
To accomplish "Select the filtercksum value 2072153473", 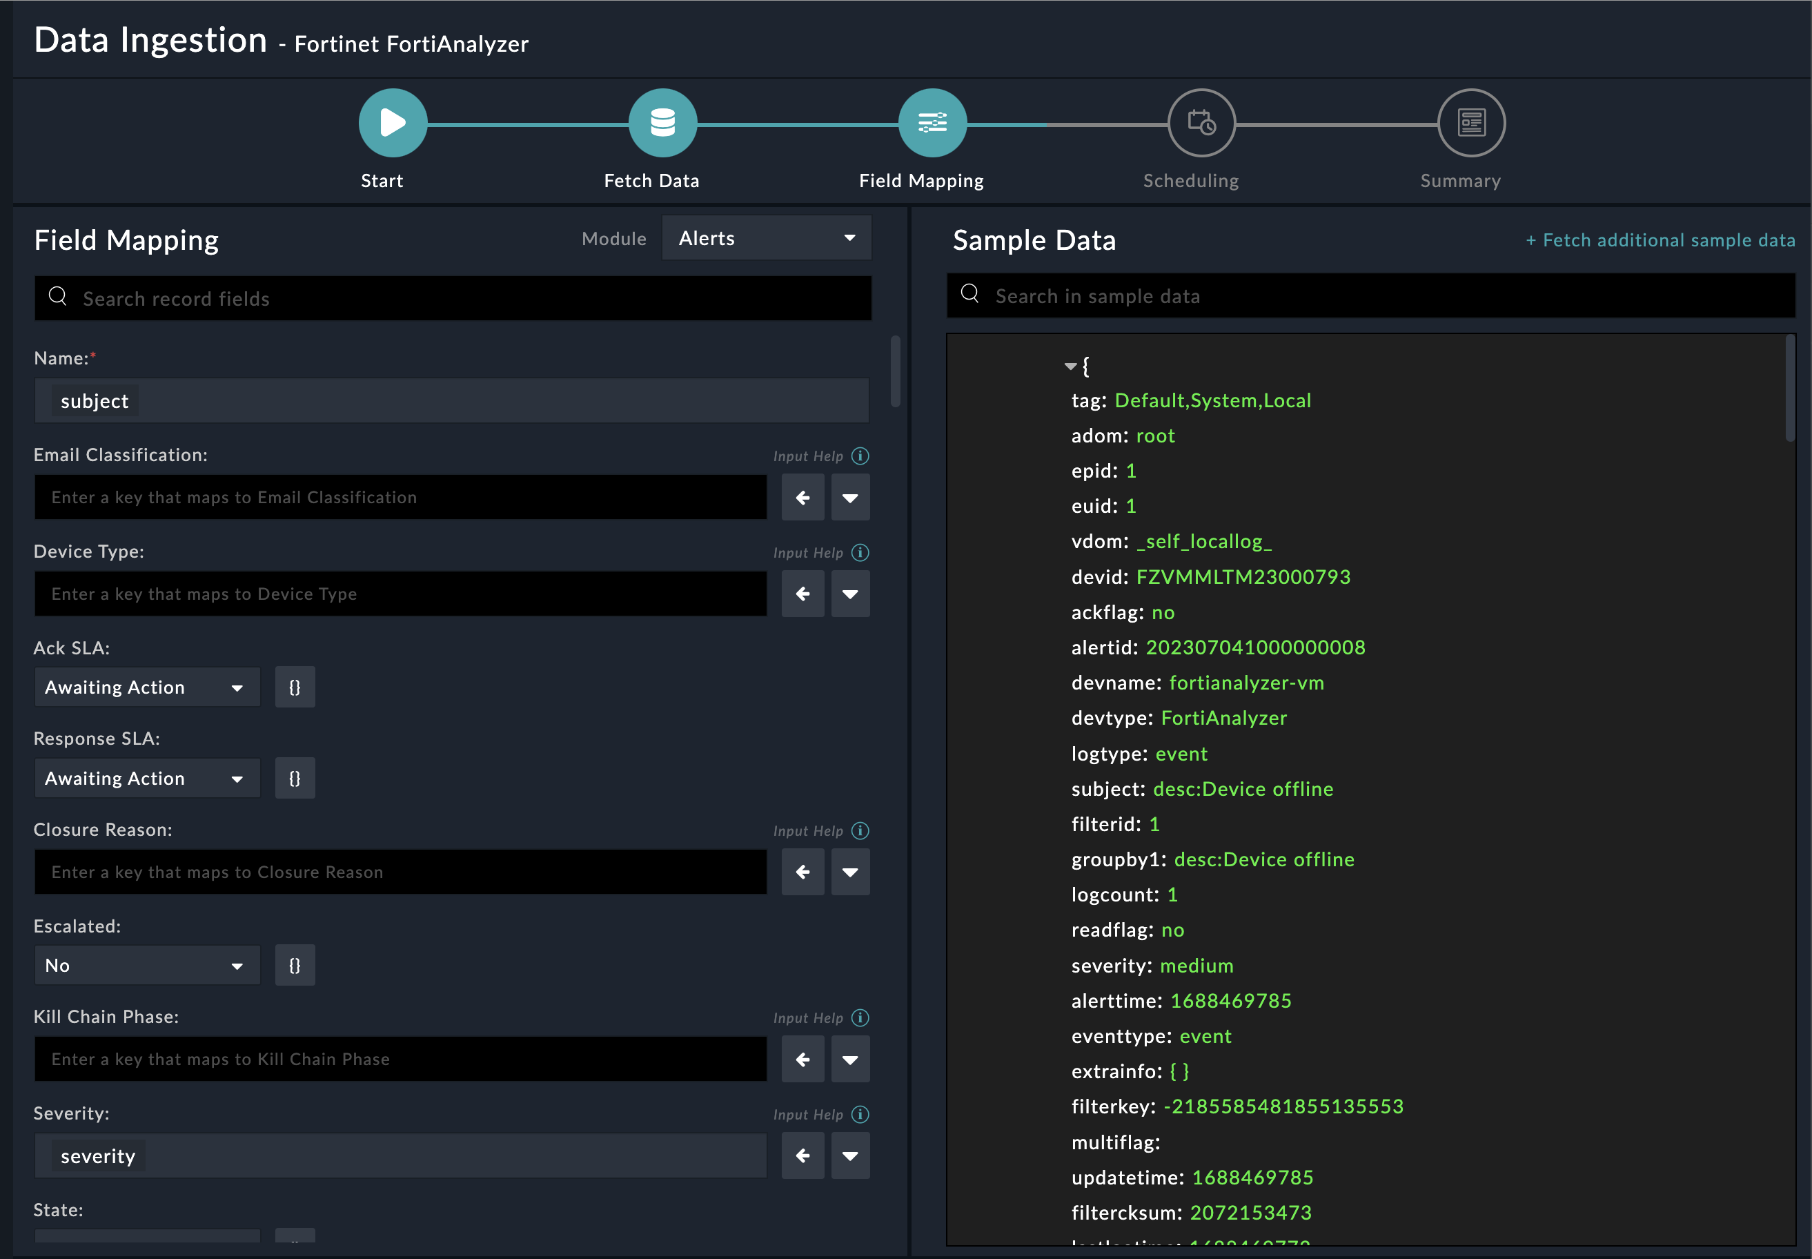I will 1250,1213.
